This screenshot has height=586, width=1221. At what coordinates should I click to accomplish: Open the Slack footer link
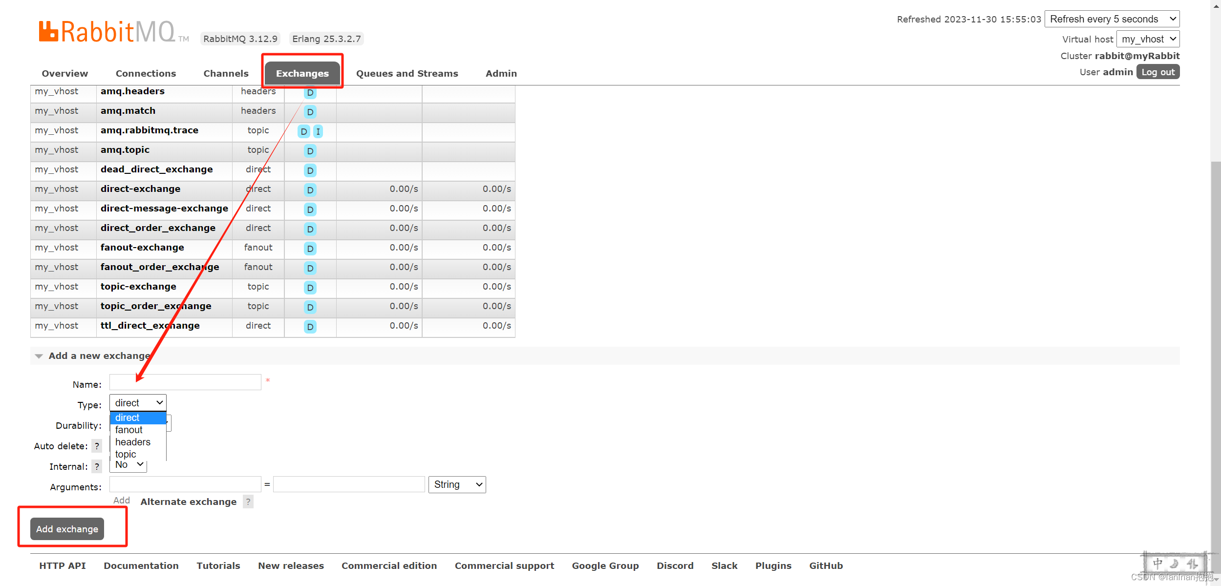click(725, 565)
